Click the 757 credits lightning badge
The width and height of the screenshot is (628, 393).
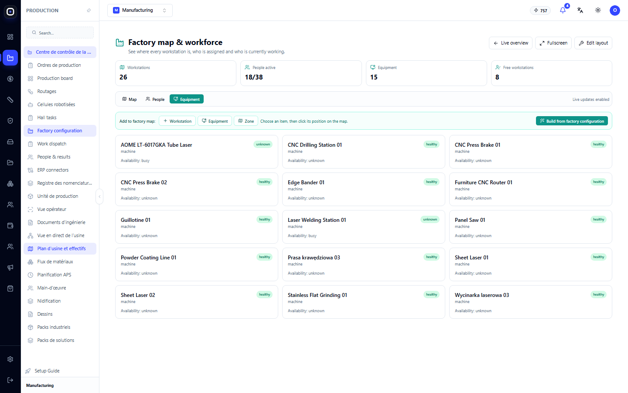pyautogui.click(x=540, y=10)
